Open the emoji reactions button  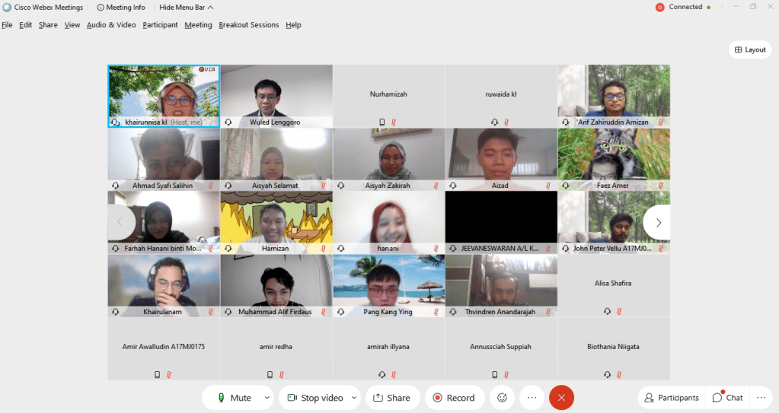click(x=502, y=397)
